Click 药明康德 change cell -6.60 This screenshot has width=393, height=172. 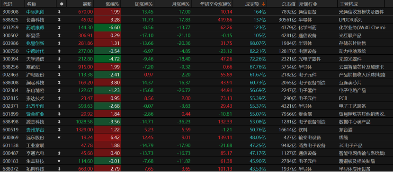pyautogui.click(x=107, y=27)
